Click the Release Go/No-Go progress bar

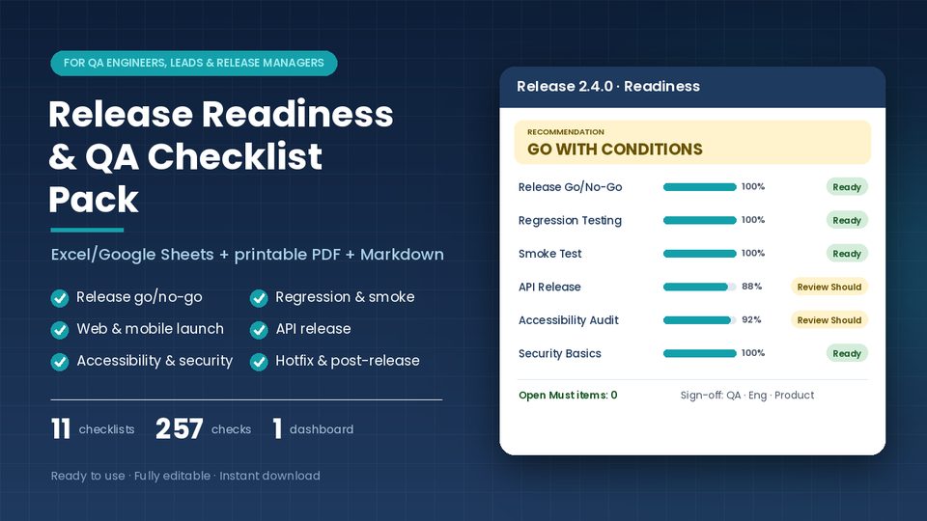(699, 187)
